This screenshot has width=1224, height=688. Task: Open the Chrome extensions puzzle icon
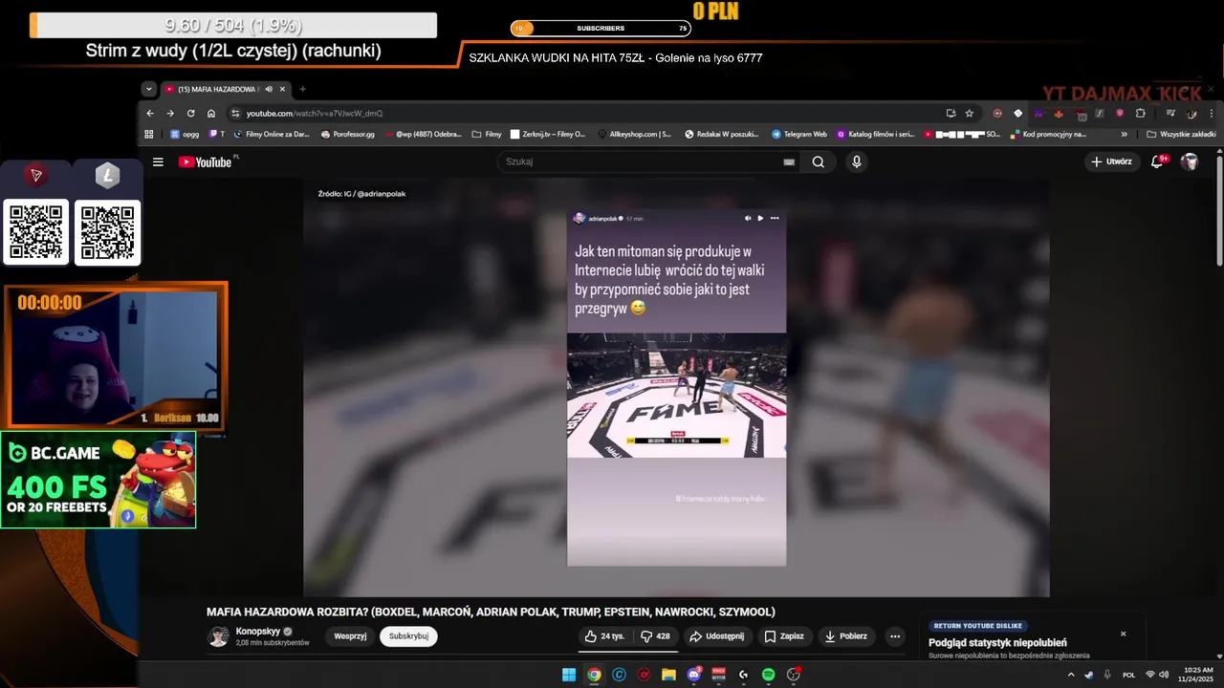pyautogui.click(x=1140, y=113)
